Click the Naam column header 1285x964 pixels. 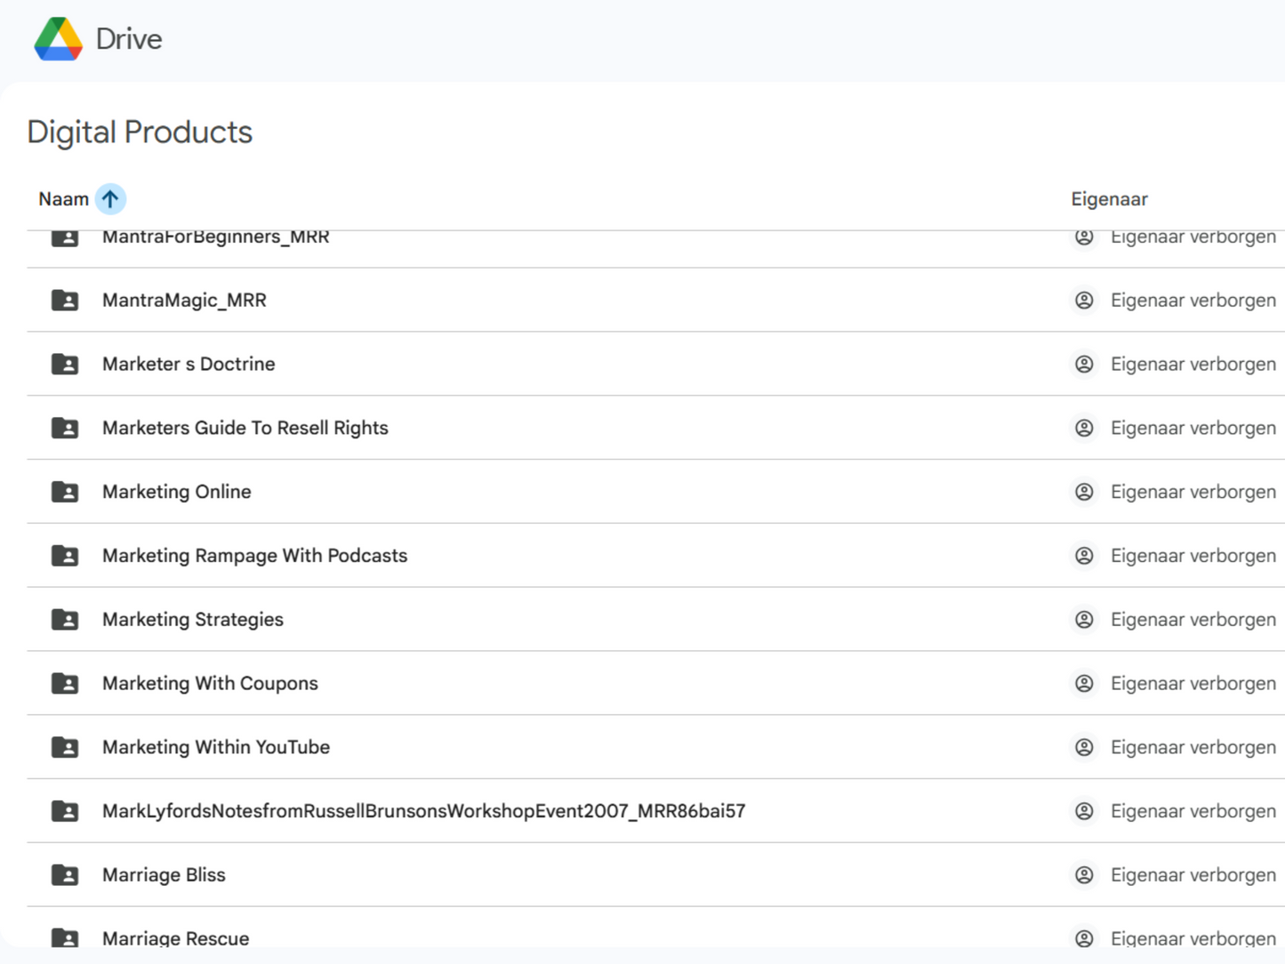[x=63, y=199]
